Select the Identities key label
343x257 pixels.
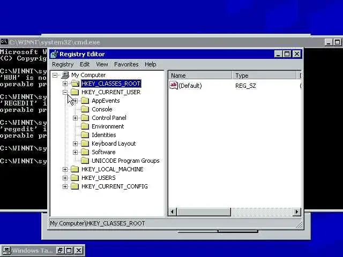click(103, 135)
